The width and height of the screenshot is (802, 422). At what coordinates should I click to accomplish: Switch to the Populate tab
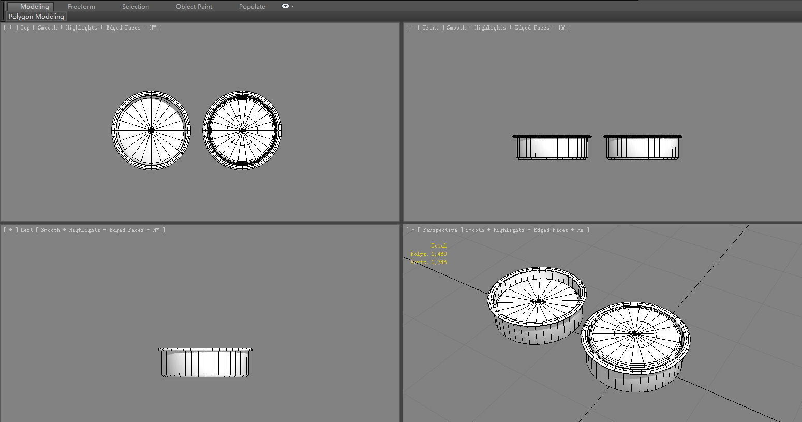(252, 6)
